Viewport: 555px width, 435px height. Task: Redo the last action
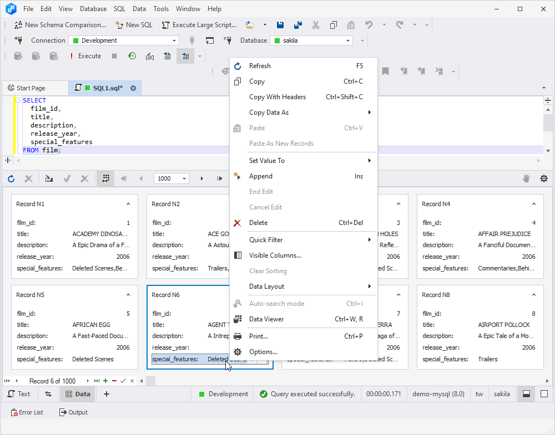tap(400, 25)
